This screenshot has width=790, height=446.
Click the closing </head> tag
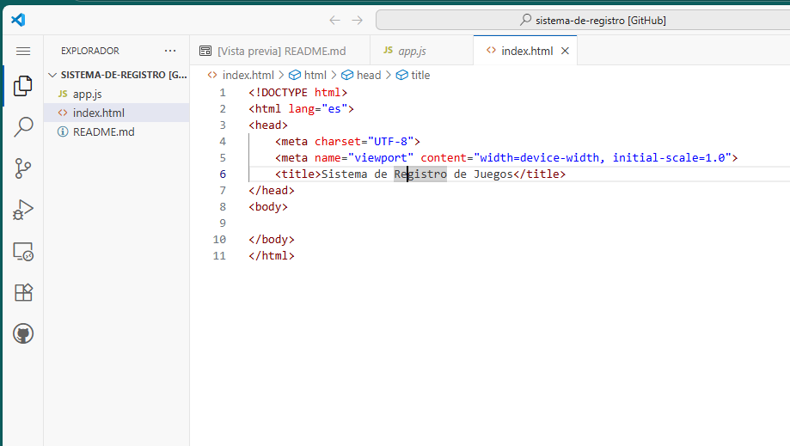coord(272,190)
